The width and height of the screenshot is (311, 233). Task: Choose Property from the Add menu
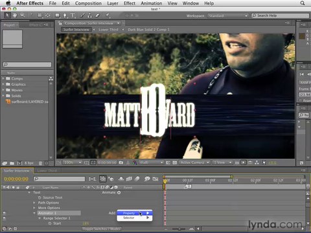[x=135, y=213]
